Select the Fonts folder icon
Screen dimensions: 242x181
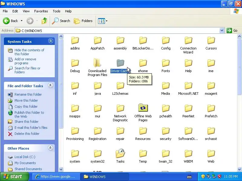coord(165,63)
